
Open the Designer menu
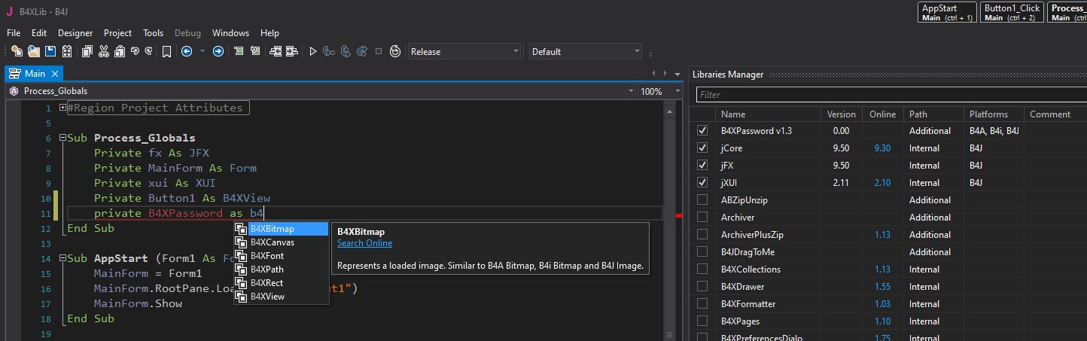coord(75,33)
